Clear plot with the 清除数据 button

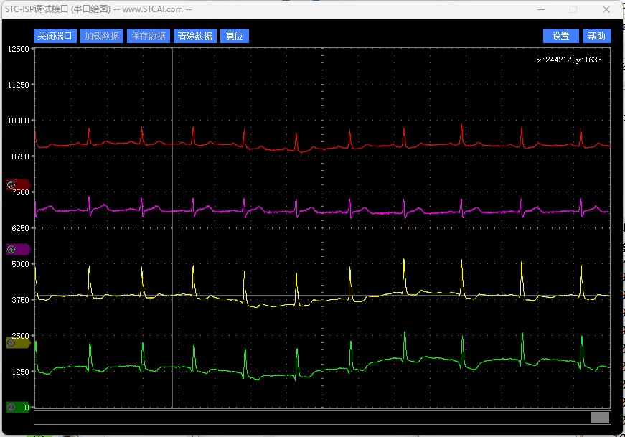[x=195, y=36]
